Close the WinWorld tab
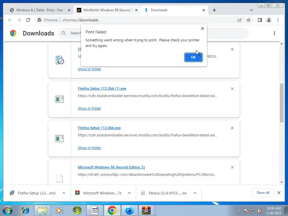 click(x=136, y=10)
